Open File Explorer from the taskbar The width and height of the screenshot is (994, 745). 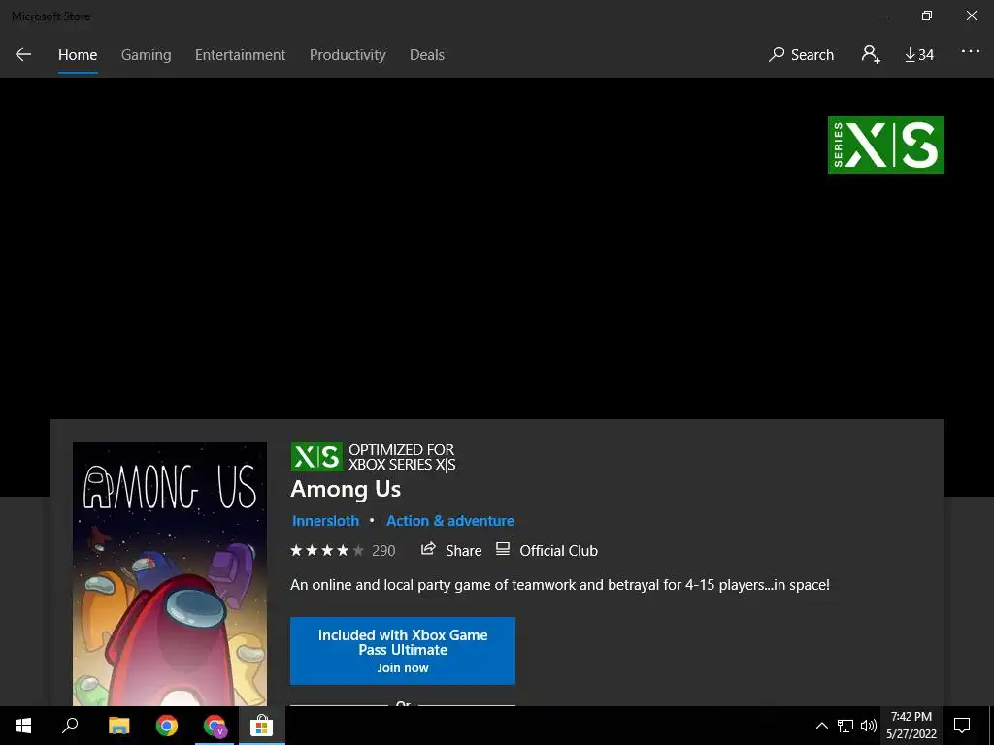pos(118,726)
